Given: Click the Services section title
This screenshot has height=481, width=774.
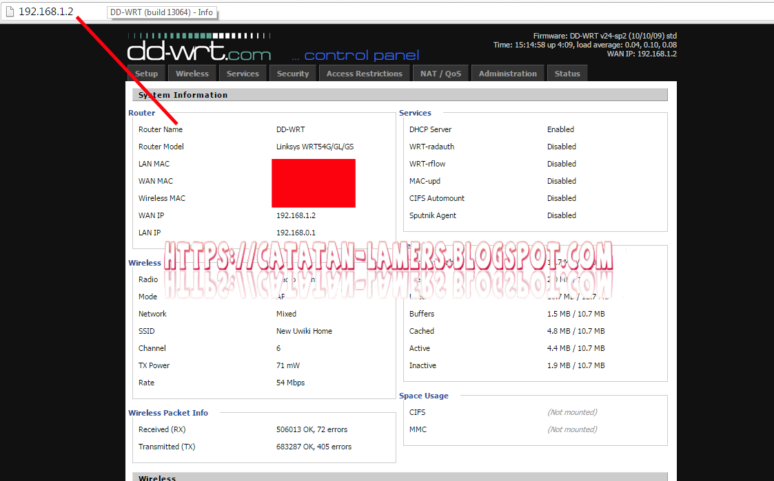Looking at the screenshot, I should 415,113.
